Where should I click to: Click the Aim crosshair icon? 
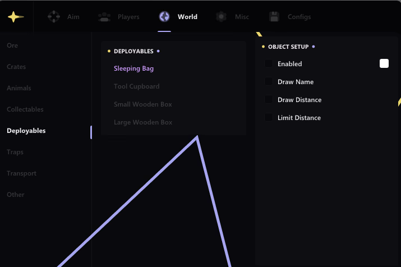[54, 17]
